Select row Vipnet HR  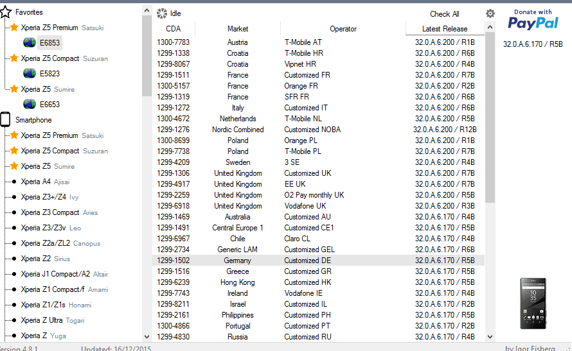(x=318, y=64)
